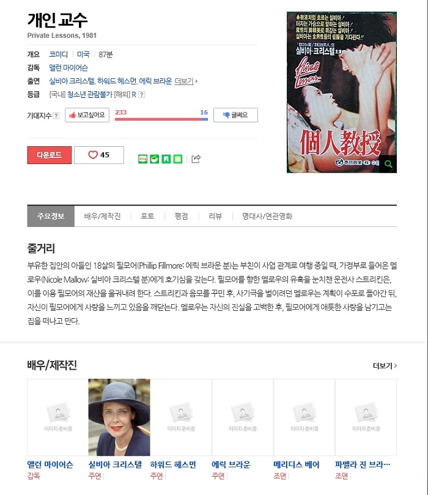The width and height of the screenshot is (428, 495).
Task: Select the 명대사/연관영화 tab
Action: (267, 216)
